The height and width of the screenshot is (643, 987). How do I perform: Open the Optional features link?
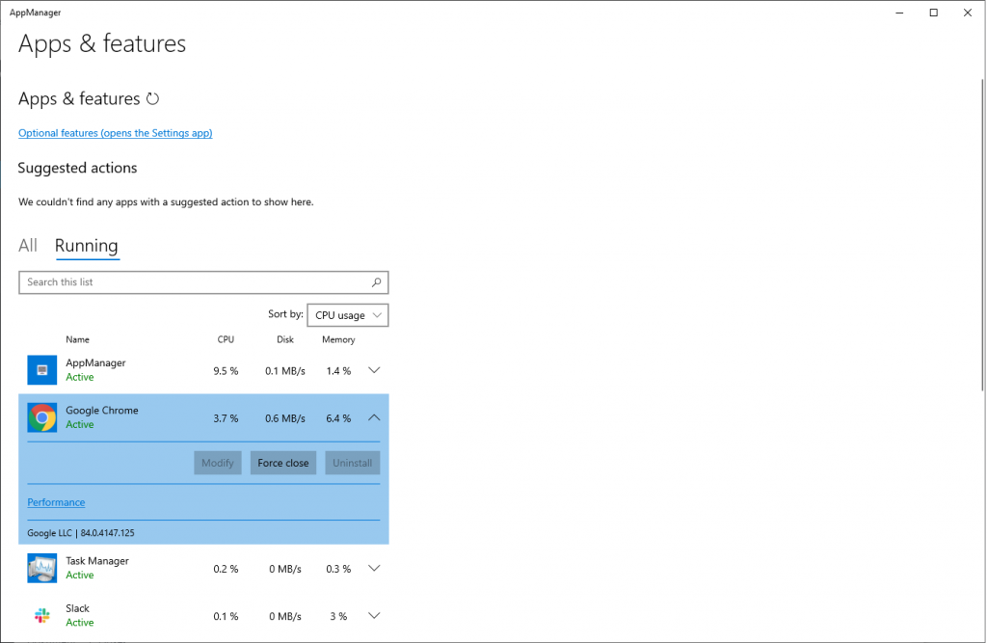(x=116, y=133)
